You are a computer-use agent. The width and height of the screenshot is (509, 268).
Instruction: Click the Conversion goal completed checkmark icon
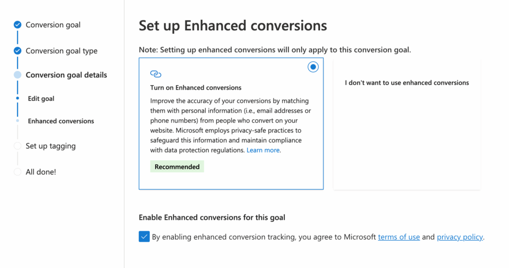17,25
